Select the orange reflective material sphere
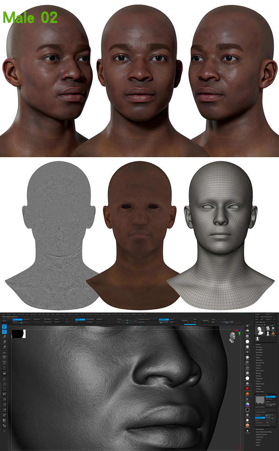The image size is (279, 451). click(x=247, y=394)
